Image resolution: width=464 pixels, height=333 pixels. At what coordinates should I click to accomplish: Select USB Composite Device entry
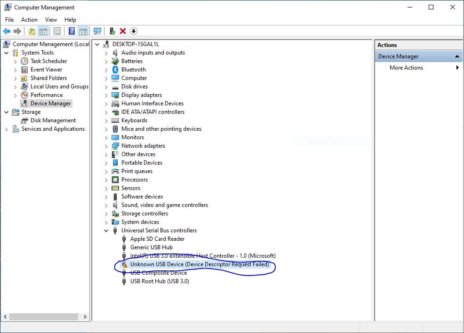159,273
